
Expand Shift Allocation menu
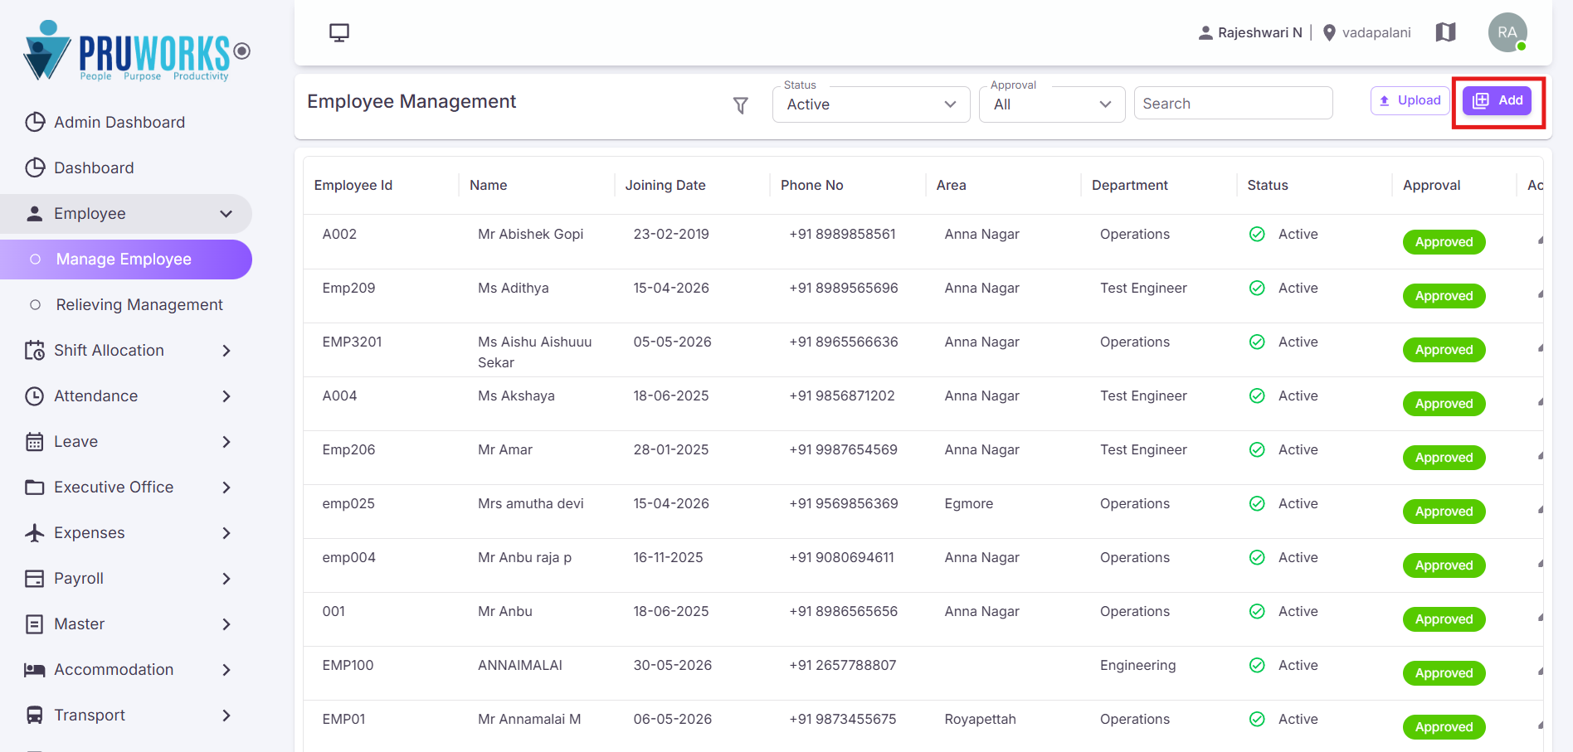[x=126, y=351]
